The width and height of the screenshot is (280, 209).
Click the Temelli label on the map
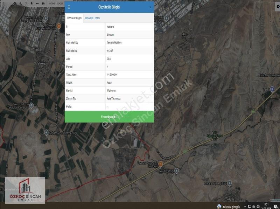[x=37, y=50]
